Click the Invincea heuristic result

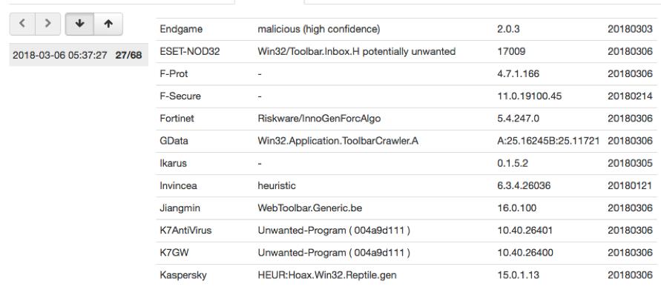277,185
